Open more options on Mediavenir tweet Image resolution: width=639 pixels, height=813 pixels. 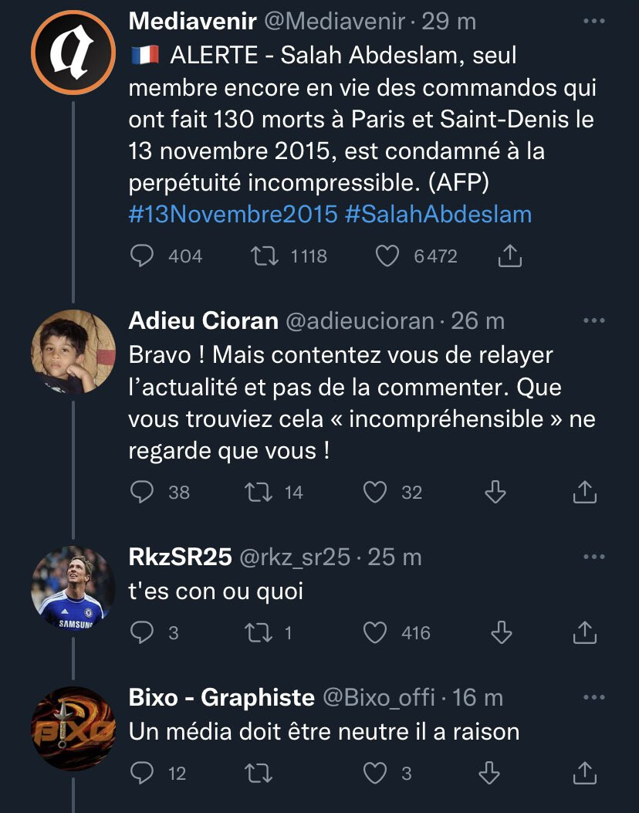[593, 22]
